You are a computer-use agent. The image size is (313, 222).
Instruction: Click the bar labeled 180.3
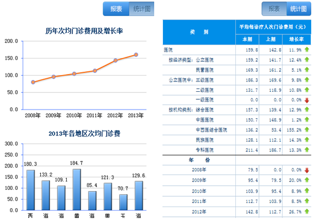[30, 190]
